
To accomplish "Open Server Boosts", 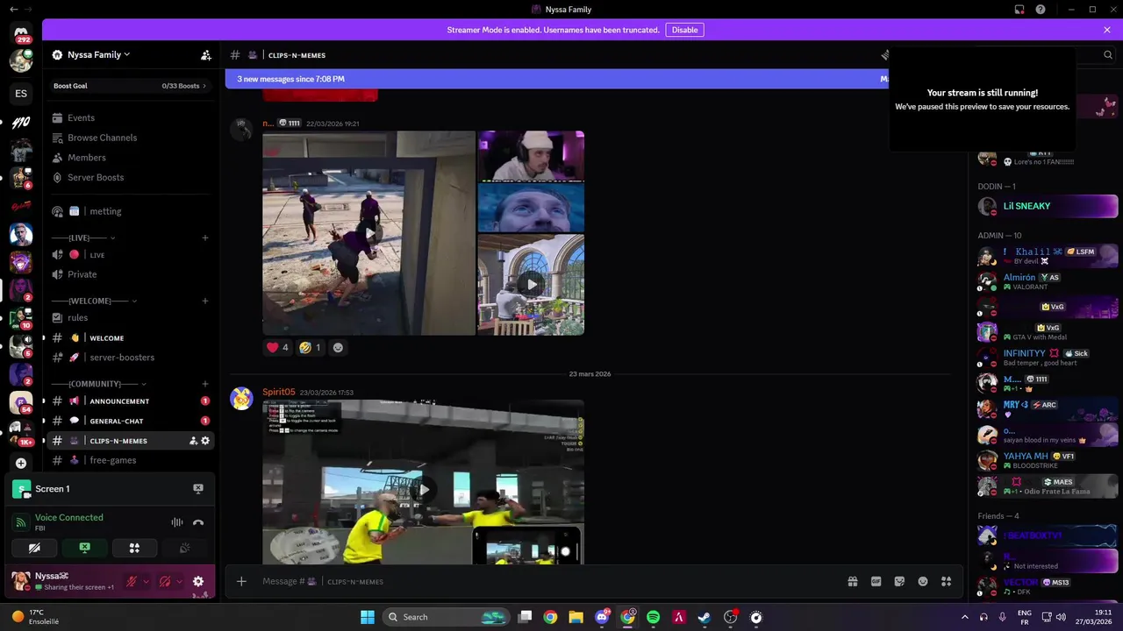I will (x=130, y=177).
